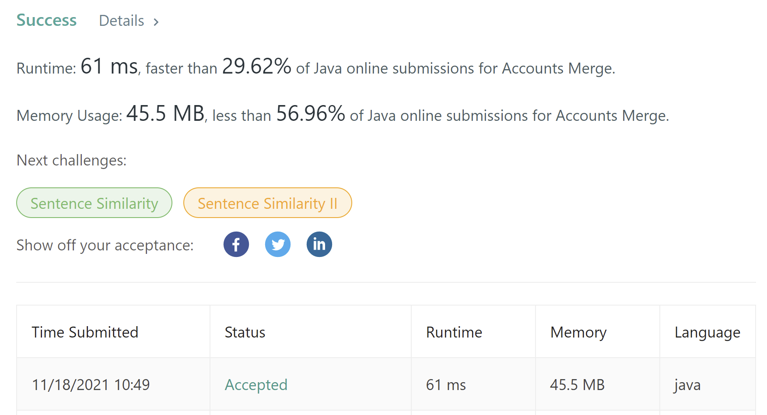The width and height of the screenshot is (767, 415).
Task: Click the Memory column header
Action: point(578,332)
